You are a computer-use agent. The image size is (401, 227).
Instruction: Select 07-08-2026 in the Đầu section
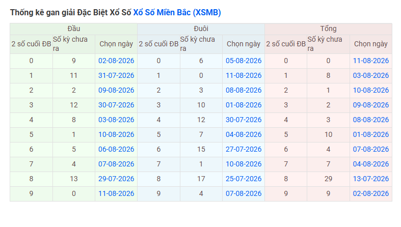[x=116, y=164]
